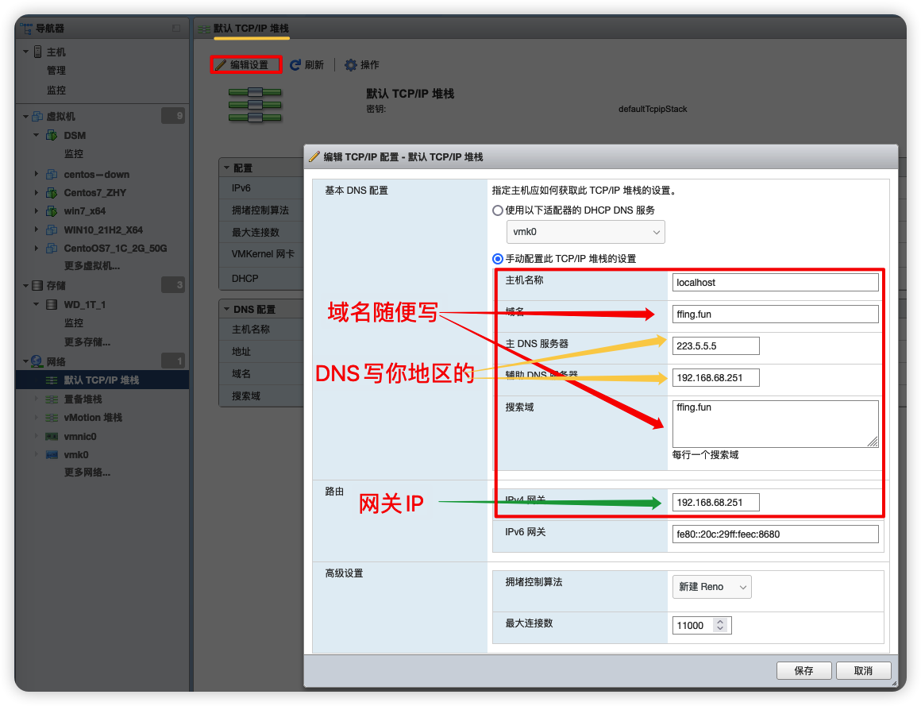
Task: Expand the vMotion stack tree item
Action: coord(37,418)
